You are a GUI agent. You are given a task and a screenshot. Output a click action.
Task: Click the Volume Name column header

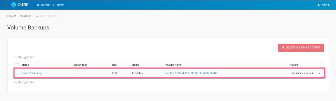pyautogui.click(x=173, y=65)
